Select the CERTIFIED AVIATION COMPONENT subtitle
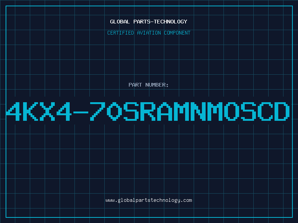Image resolution: width=298 pixels, height=223 pixels. click(x=149, y=33)
